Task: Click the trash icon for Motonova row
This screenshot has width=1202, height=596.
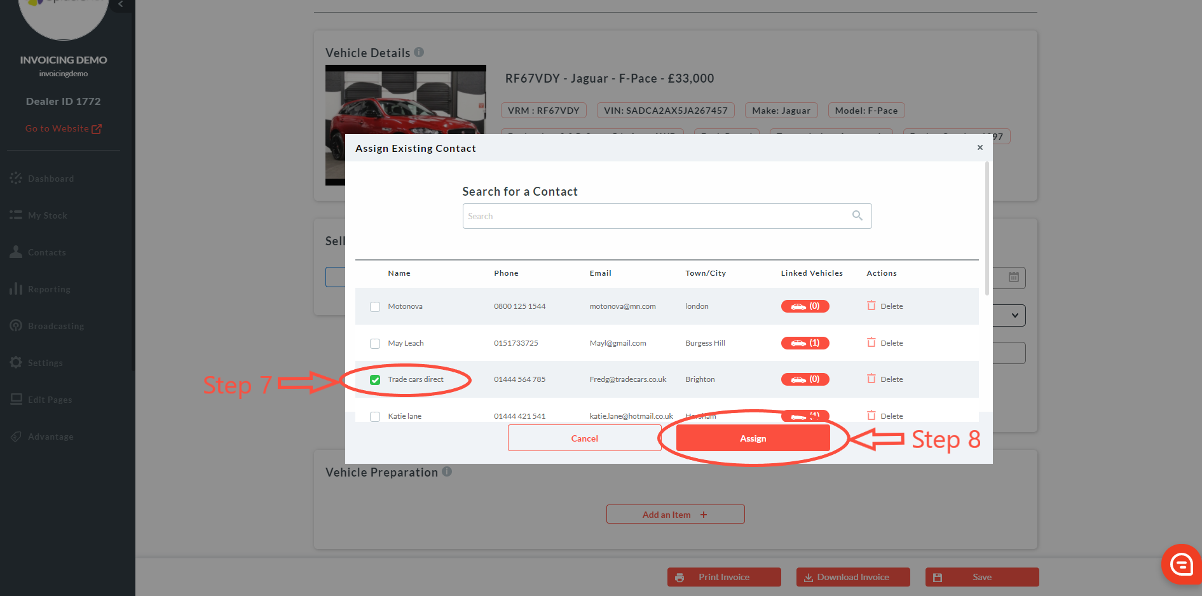Action: 871,306
